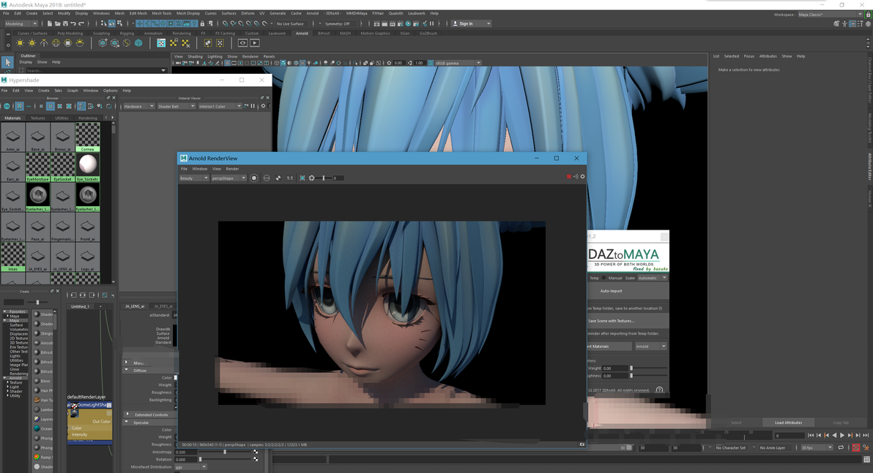Open the RenderView settings gear icon

[x=583, y=177]
